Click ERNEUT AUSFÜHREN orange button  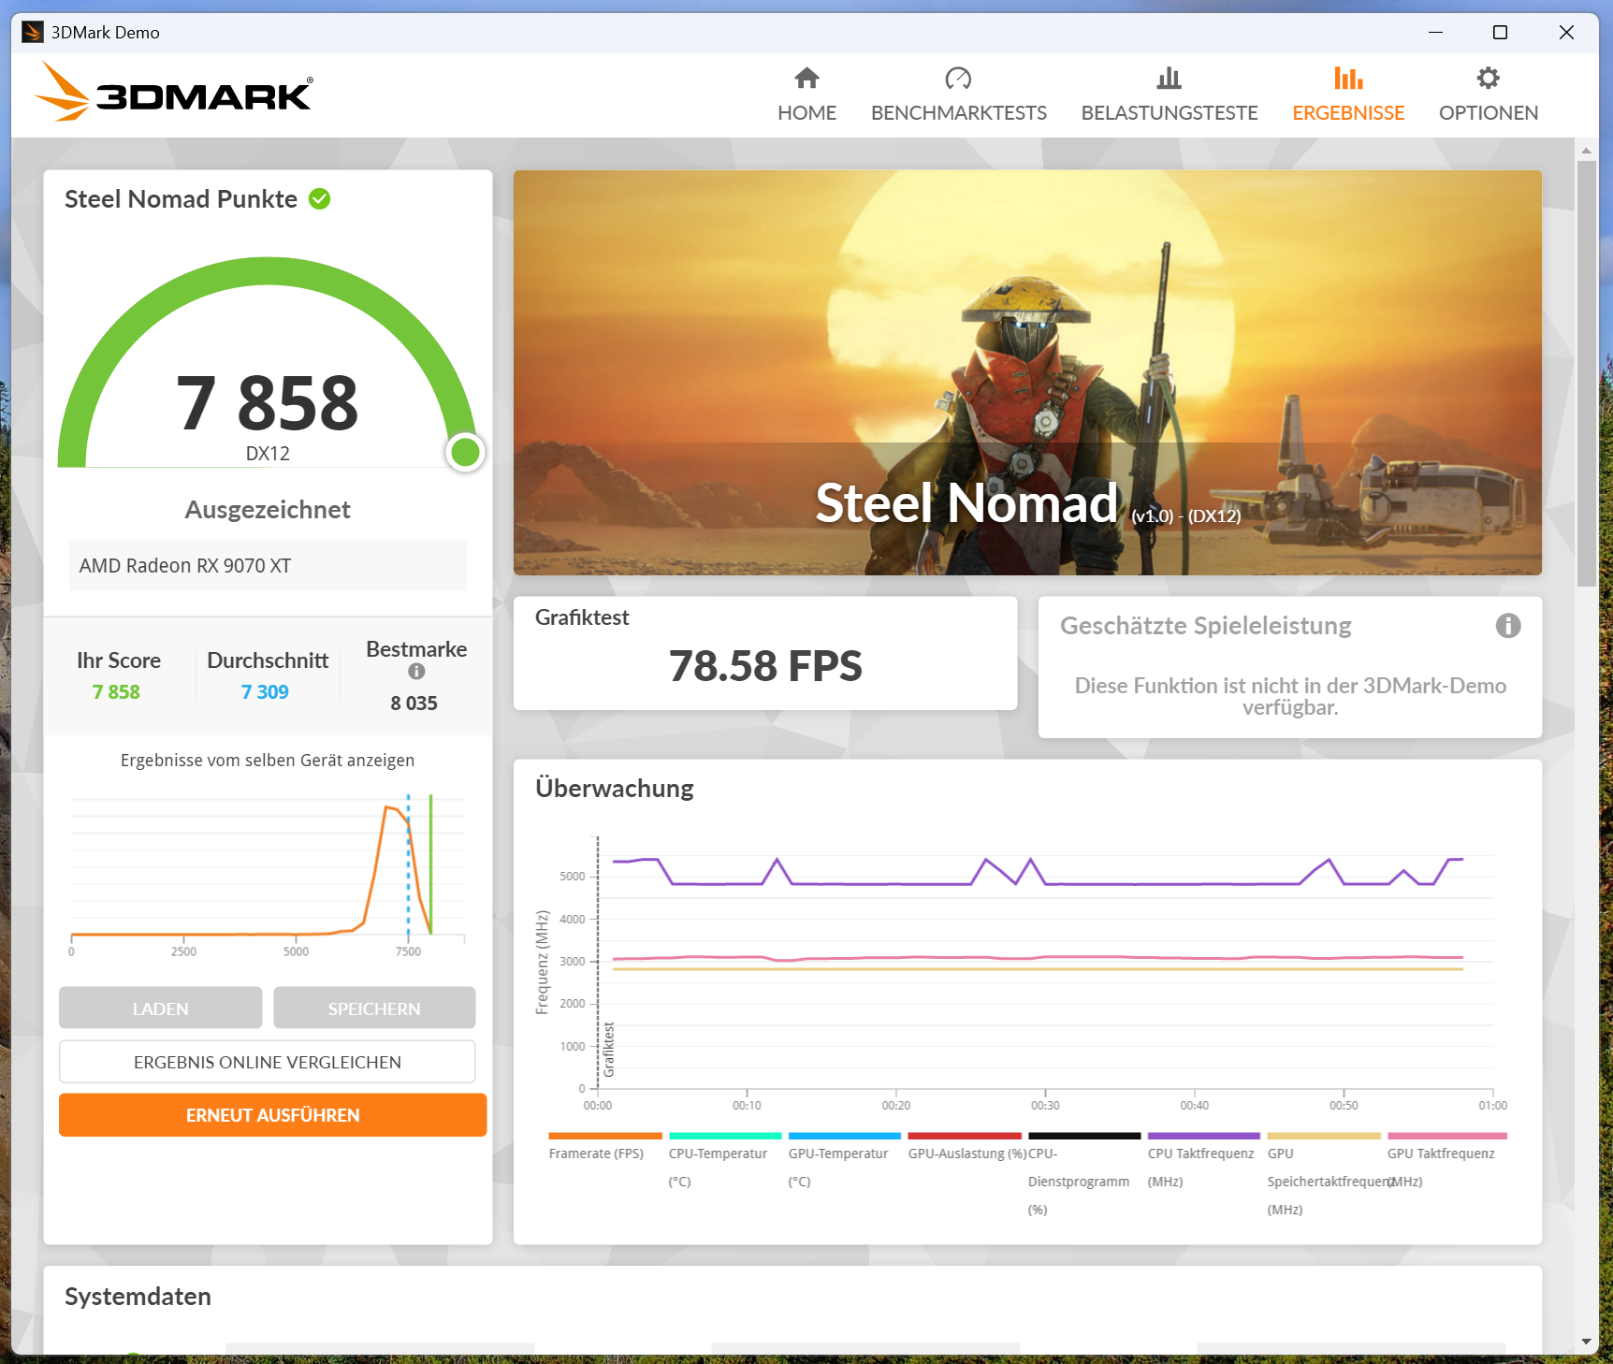coord(272,1115)
